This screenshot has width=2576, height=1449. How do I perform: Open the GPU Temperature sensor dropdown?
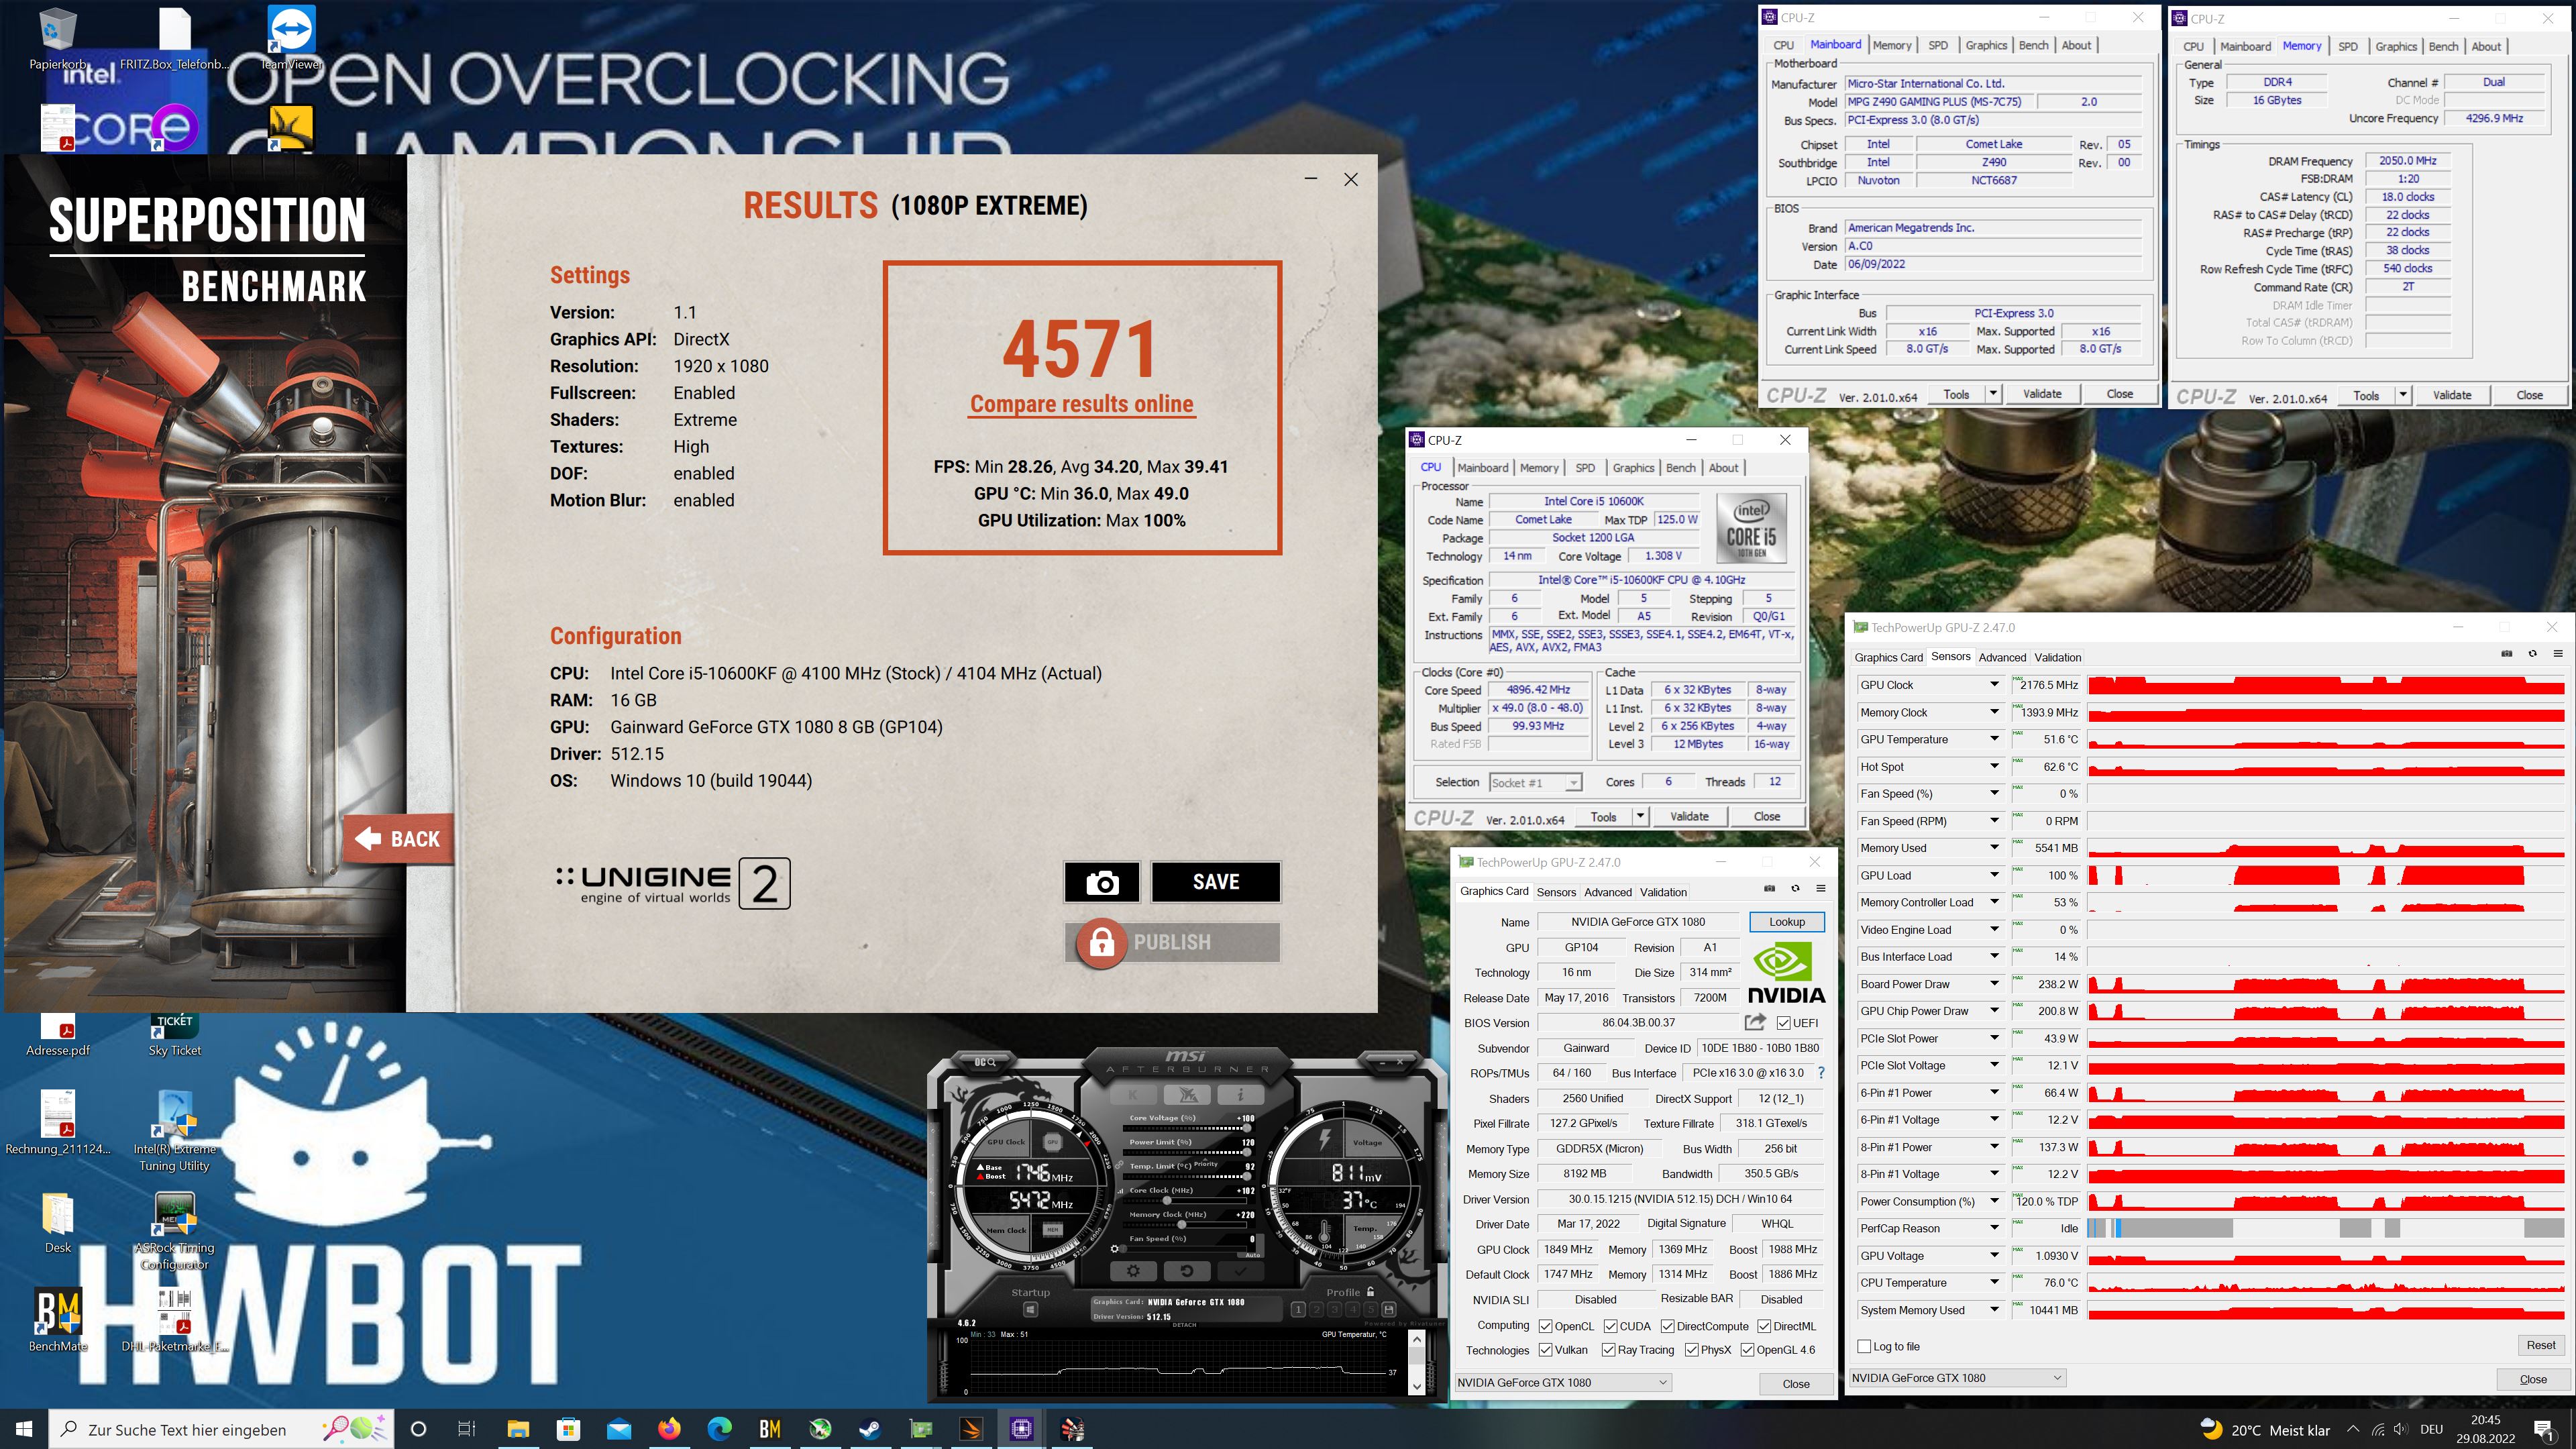click(x=1994, y=739)
